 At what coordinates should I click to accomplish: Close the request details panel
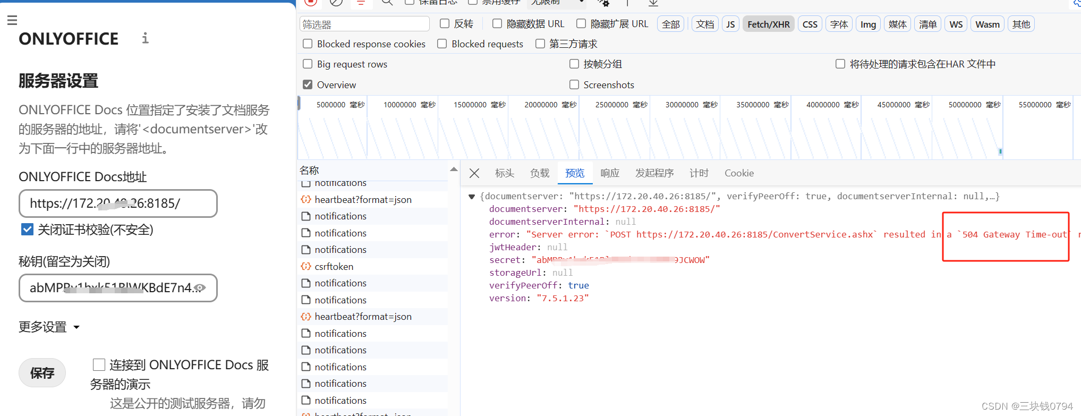point(474,173)
